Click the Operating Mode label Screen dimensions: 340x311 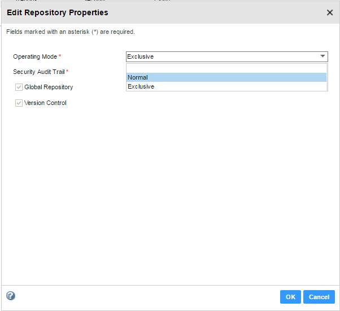point(34,56)
